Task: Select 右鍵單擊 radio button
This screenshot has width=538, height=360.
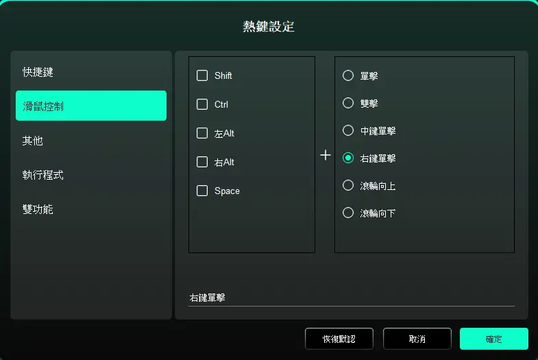Action: (348, 158)
